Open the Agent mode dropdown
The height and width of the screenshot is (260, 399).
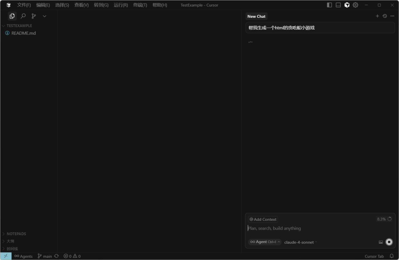tap(265, 242)
